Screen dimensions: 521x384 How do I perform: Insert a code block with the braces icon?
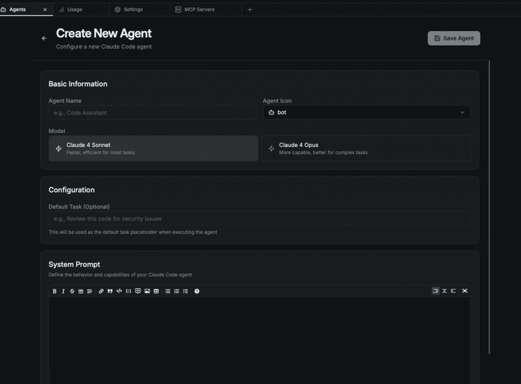(x=128, y=291)
